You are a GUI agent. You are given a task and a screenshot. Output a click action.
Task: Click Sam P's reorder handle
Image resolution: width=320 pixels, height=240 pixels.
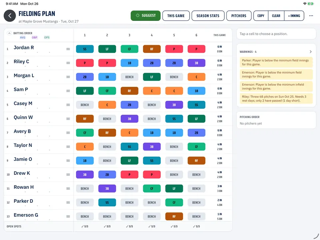(68, 91)
